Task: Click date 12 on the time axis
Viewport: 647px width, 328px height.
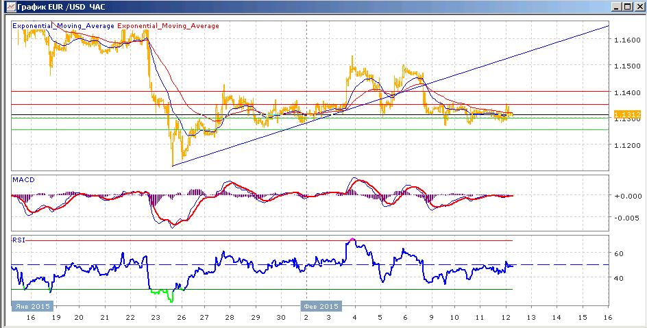Action: 506,318
